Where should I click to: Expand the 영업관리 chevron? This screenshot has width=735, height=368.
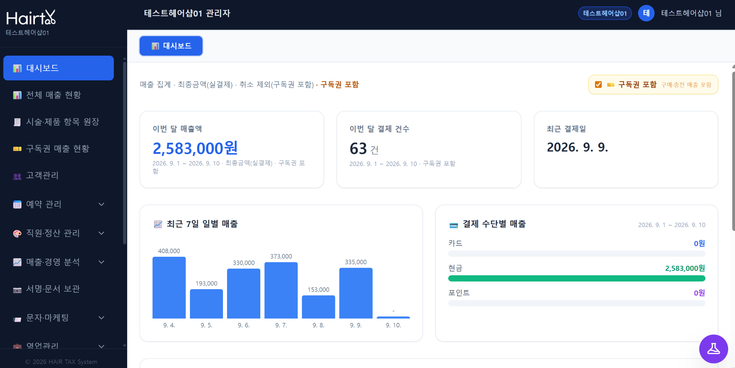tap(102, 346)
